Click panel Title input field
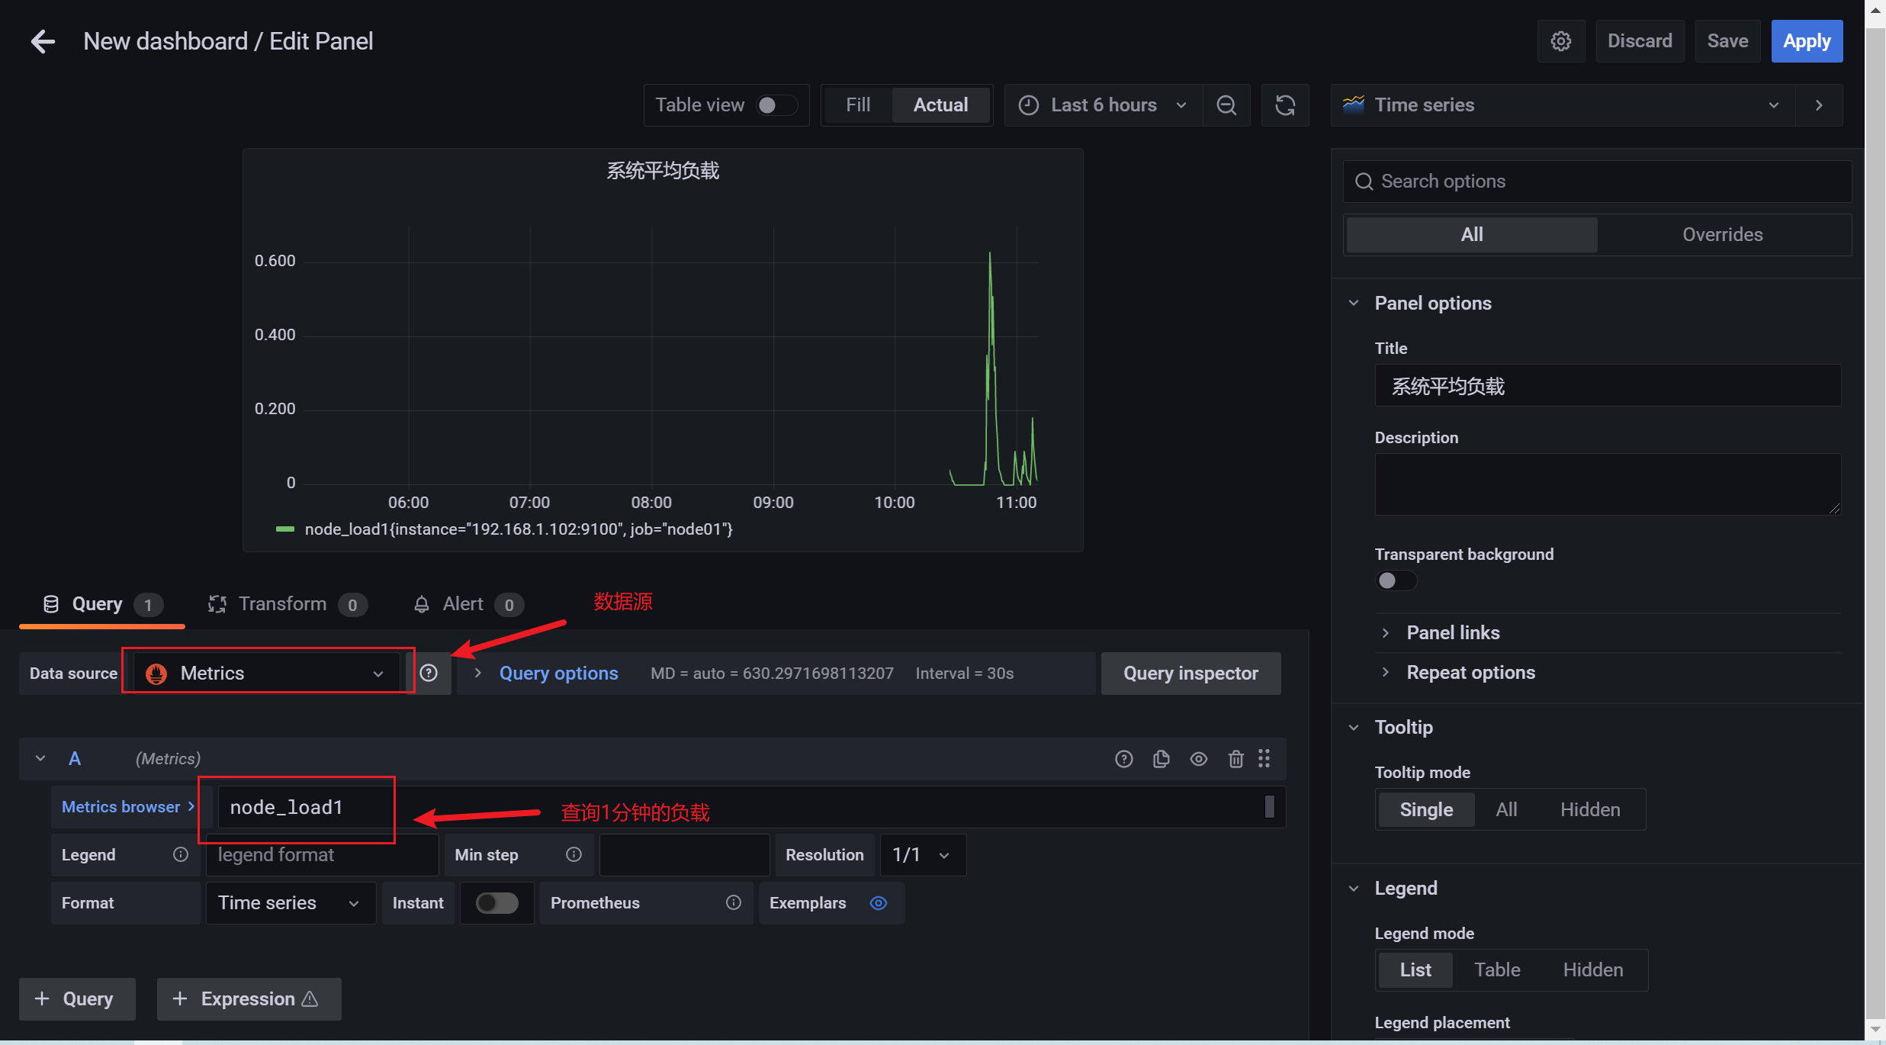Screen dimensions: 1886x1045 1608,385
